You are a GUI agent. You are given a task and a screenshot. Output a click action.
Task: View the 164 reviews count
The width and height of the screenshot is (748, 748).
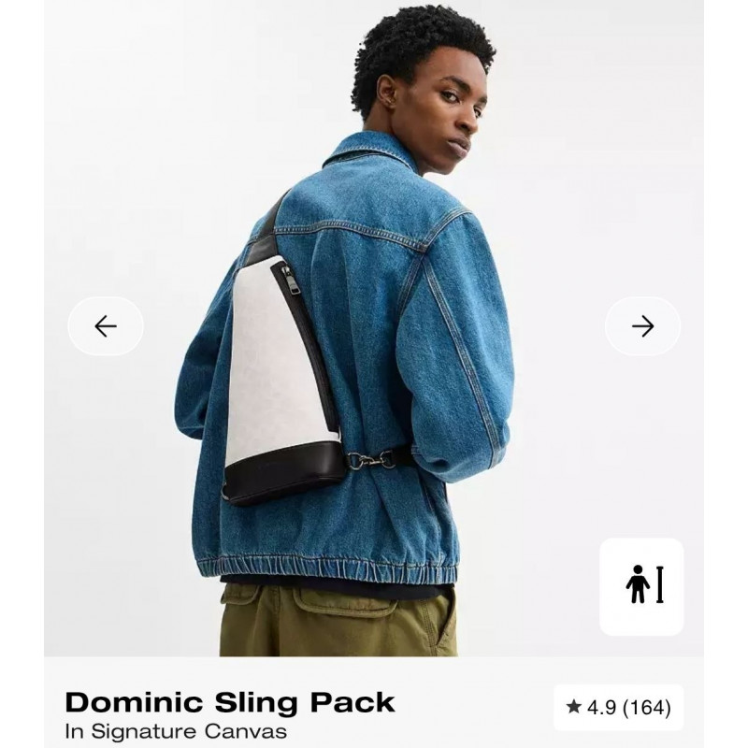[x=647, y=707]
